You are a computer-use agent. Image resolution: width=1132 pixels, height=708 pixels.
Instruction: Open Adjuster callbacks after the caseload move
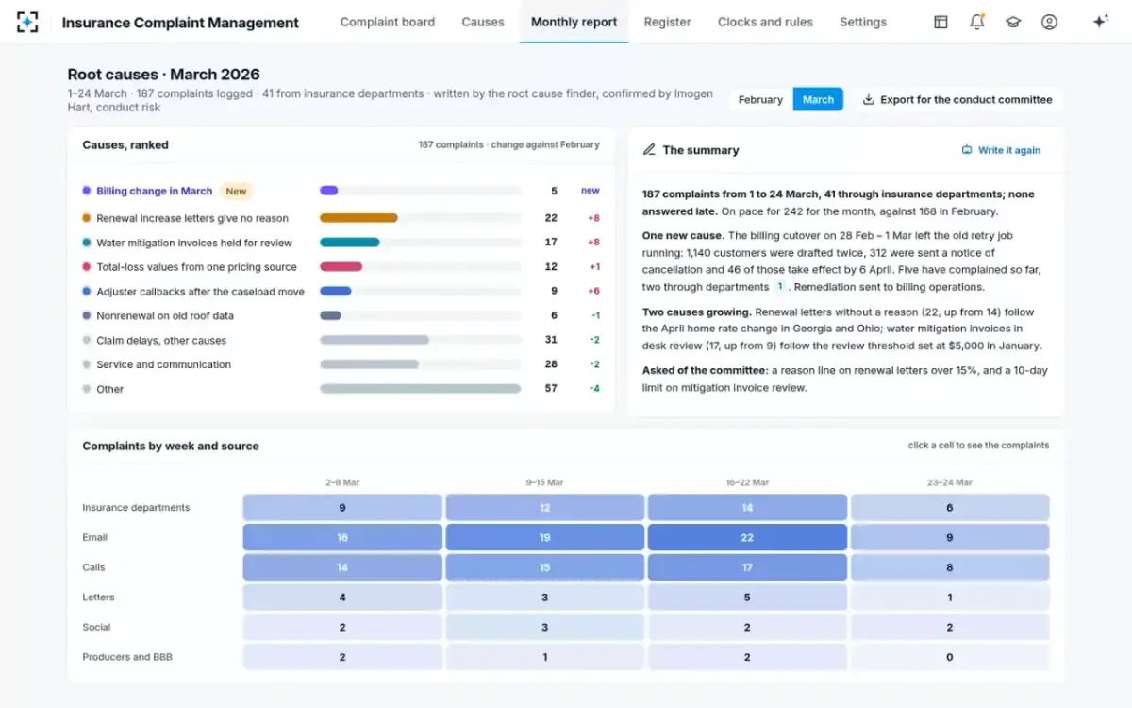(x=200, y=292)
